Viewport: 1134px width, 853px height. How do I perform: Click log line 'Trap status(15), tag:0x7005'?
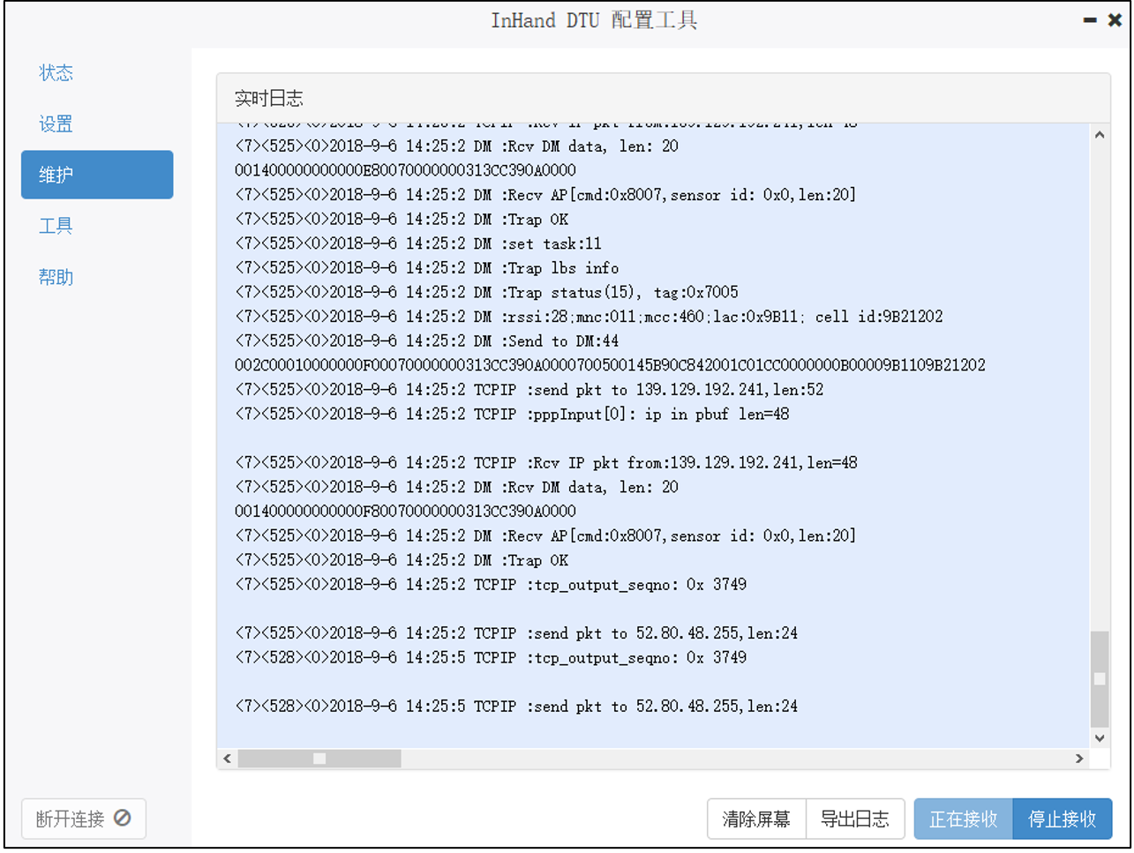(x=487, y=292)
